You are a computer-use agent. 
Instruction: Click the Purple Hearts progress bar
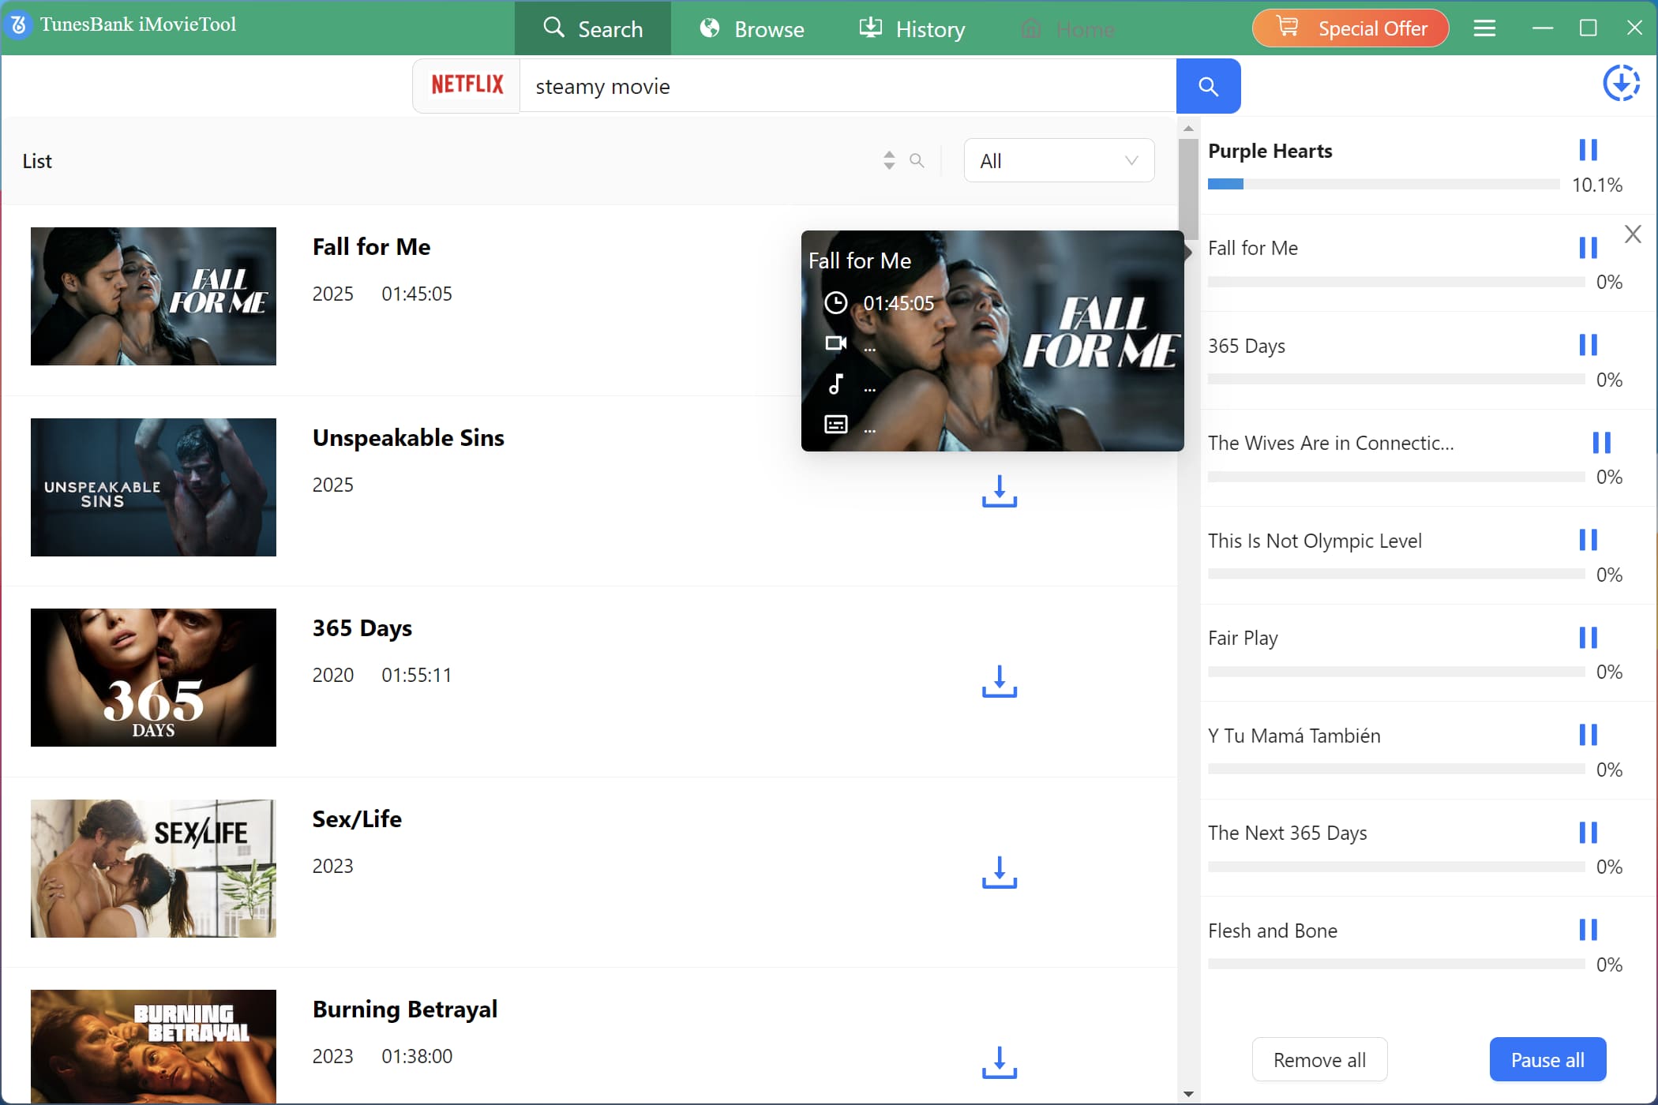tap(1383, 185)
